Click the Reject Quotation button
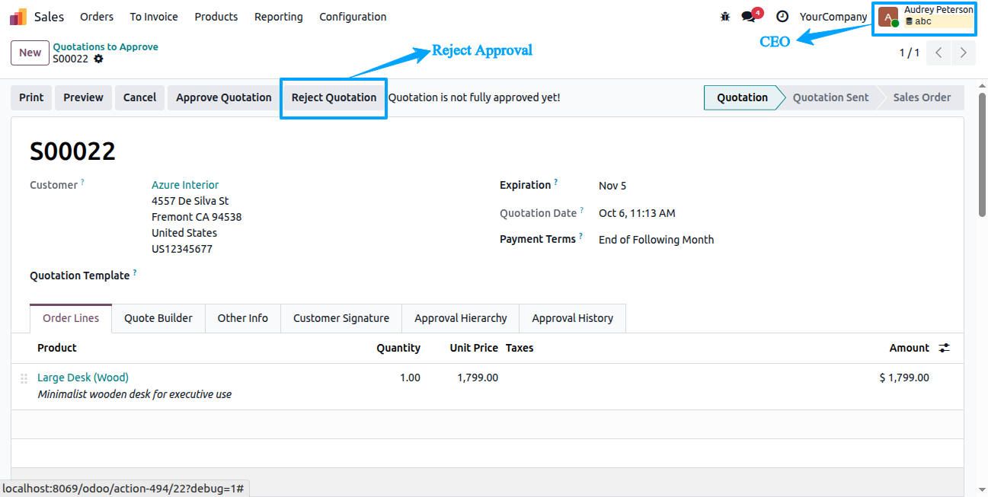The height and width of the screenshot is (497, 988). tap(334, 97)
